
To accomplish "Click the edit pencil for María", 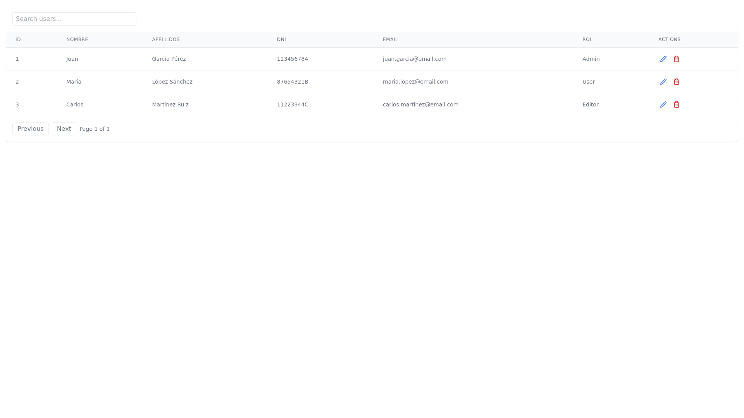I will point(663,82).
